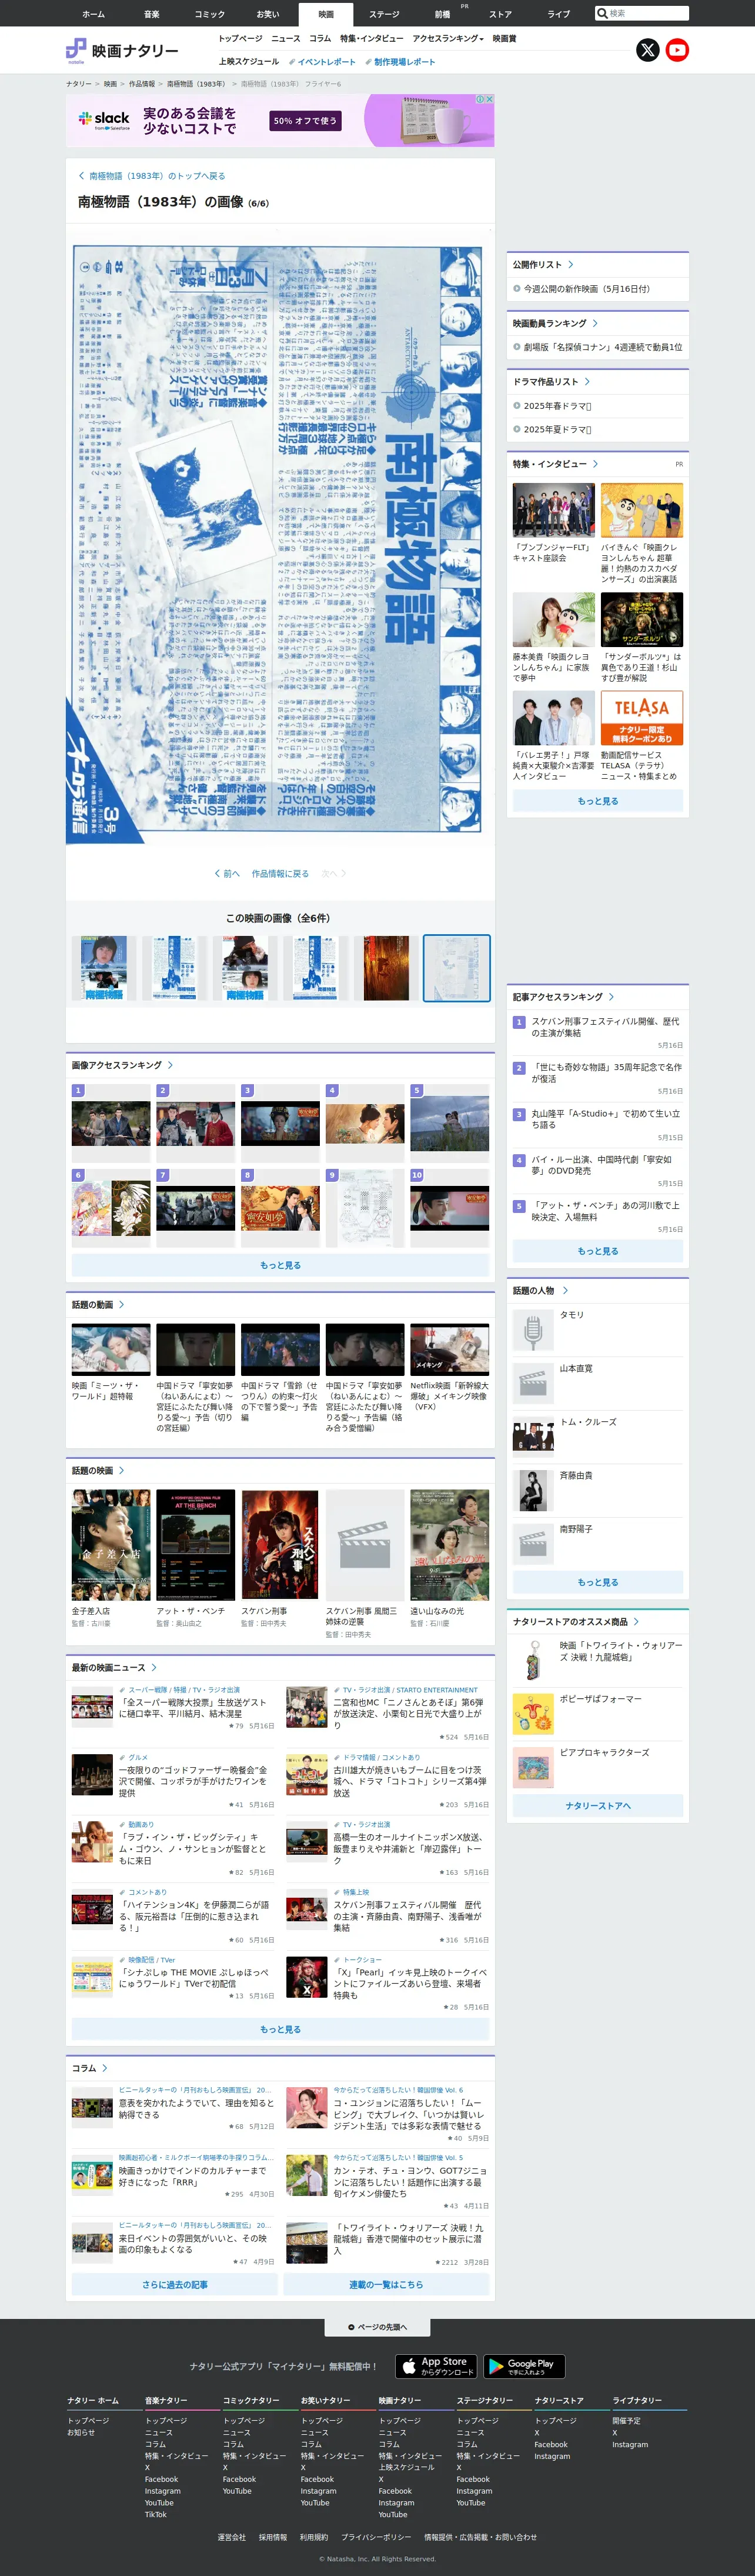The width and height of the screenshot is (755, 2576).
Task: Open article スケバン刑事フェスティバル開催 in the ranking
Action: [x=605, y=1027]
